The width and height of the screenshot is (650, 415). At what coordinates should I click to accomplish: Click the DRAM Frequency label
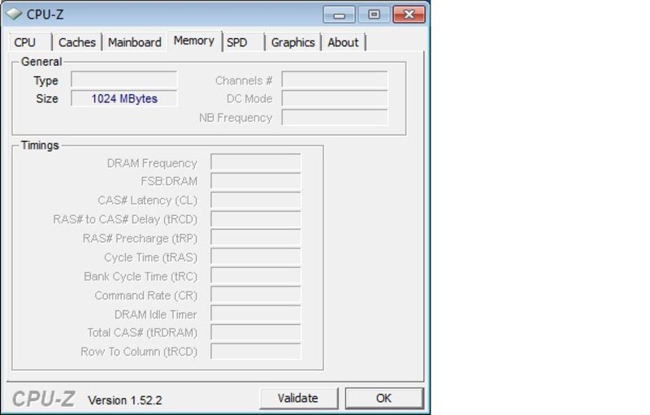click(152, 163)
